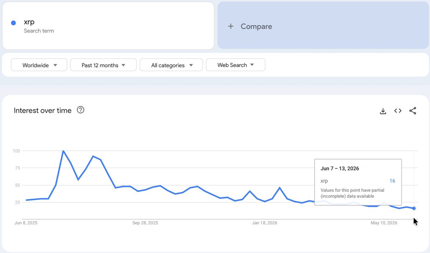Click the 50 y-axis label
430x253 pixels.
pos(18,185)
